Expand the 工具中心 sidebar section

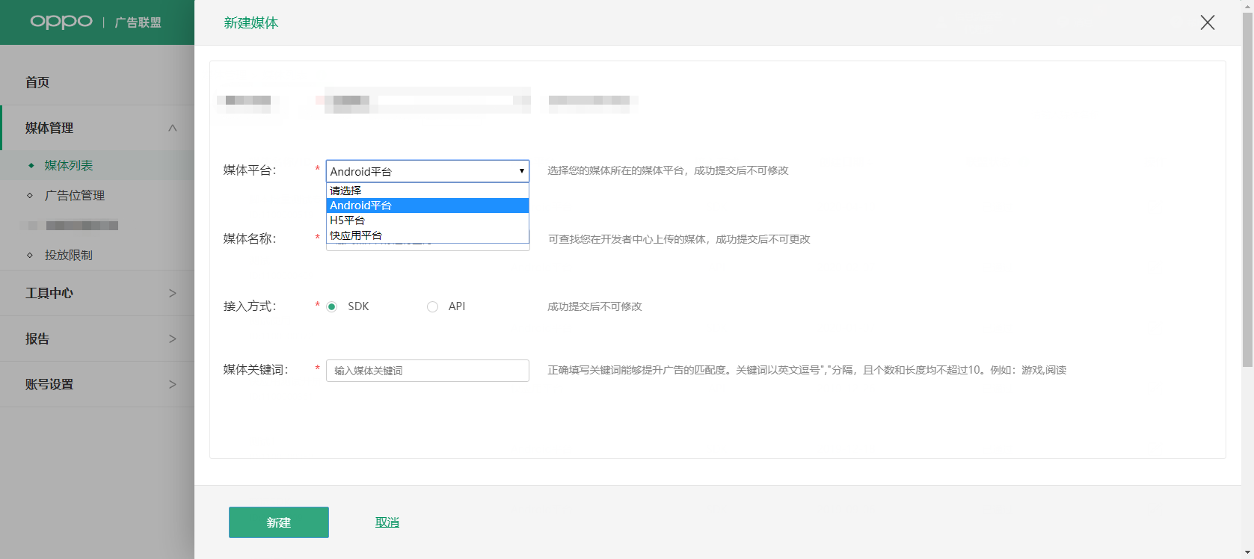click(x=173, y=293)
